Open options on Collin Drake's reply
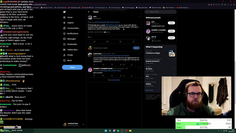The height and width of the screenshot is (133, 236). (139, 54)
